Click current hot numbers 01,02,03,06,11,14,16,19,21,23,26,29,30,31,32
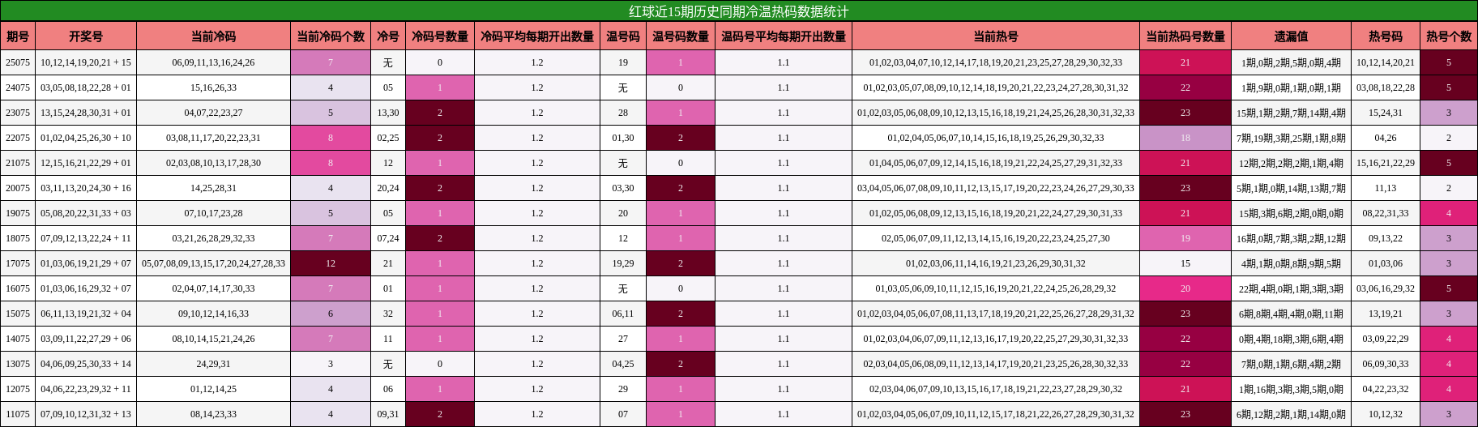This screenshot has width=1478, height=427. pyautogui.click(x=996, y=263)
